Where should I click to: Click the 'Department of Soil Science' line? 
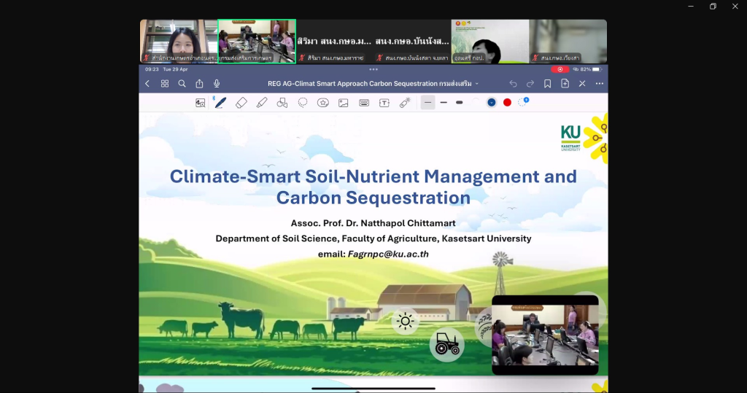373,238
